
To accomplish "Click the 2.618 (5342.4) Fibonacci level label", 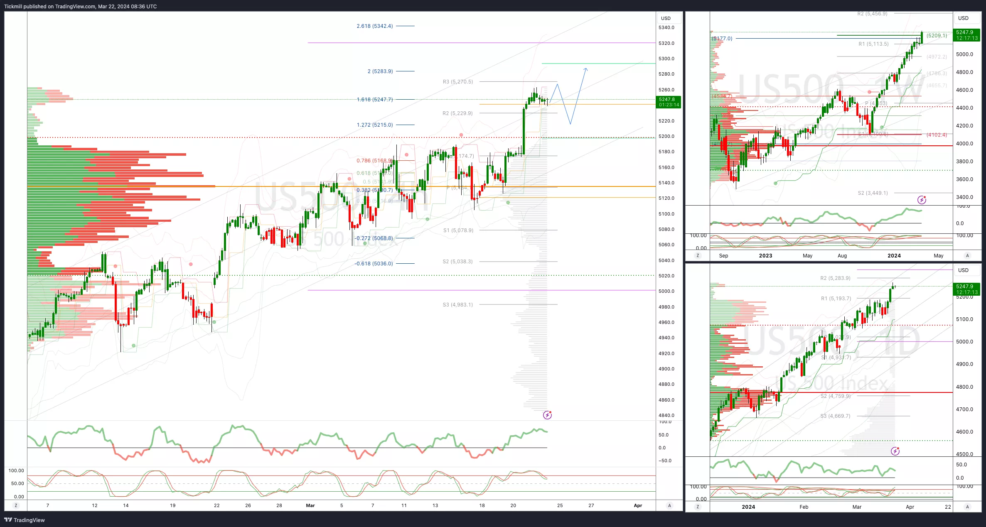I will click(374, 26).
